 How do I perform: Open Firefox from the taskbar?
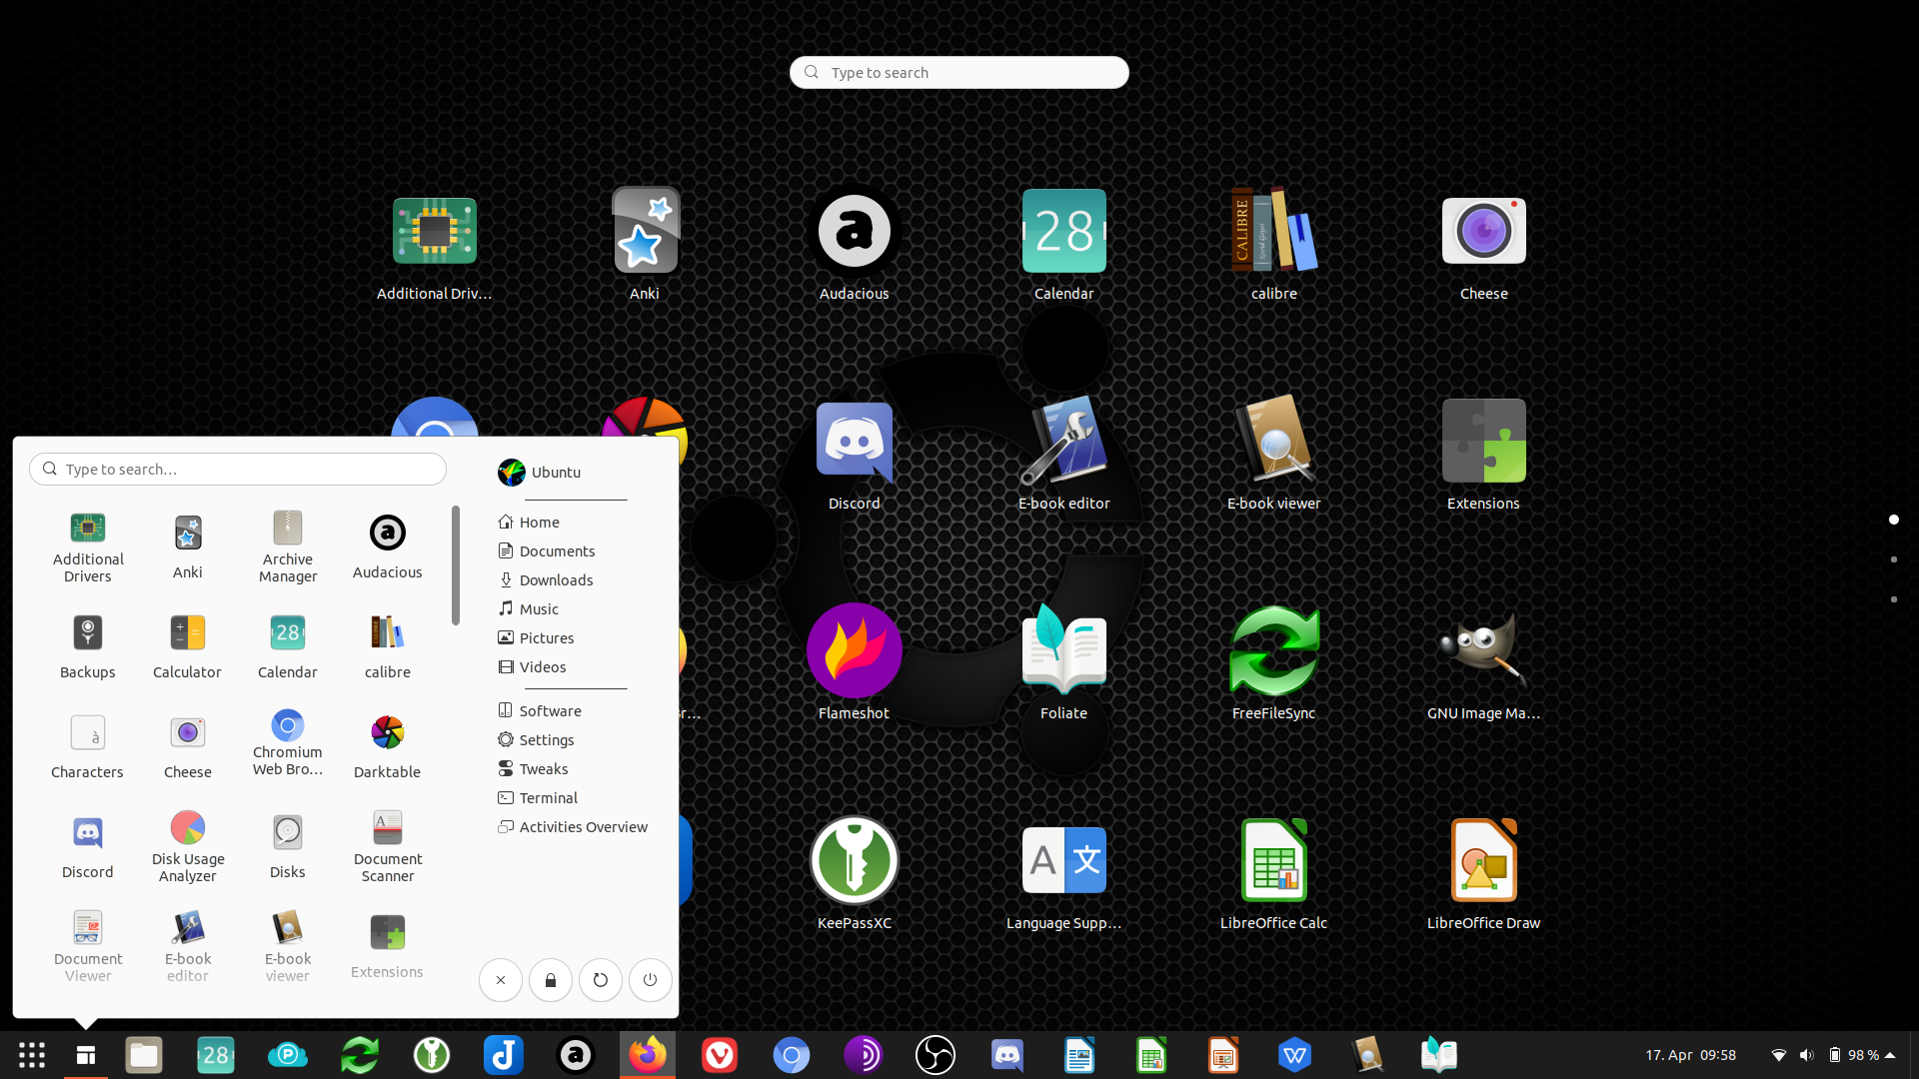(x=647, y=1054)
